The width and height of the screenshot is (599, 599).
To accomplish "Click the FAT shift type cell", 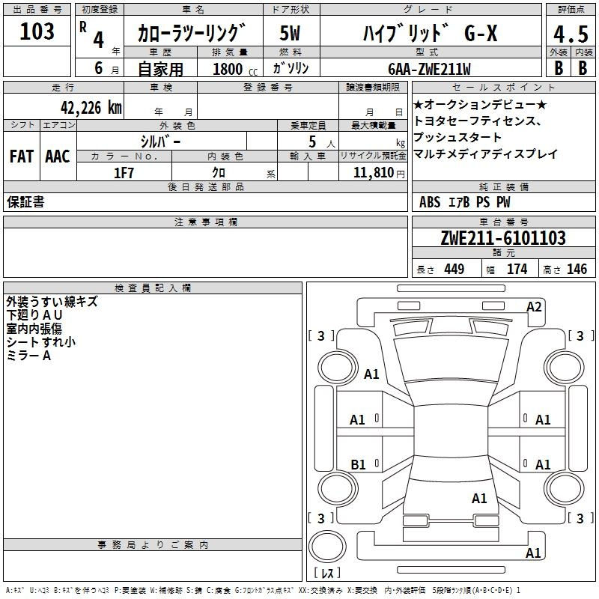I will (x=21, y=156).
